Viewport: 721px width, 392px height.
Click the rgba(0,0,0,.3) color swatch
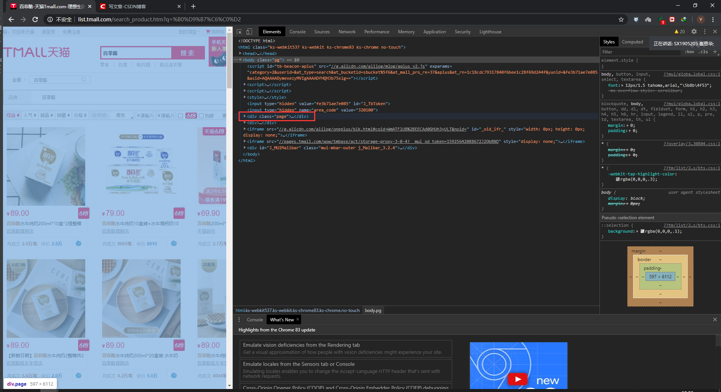[x=618, y=180]
